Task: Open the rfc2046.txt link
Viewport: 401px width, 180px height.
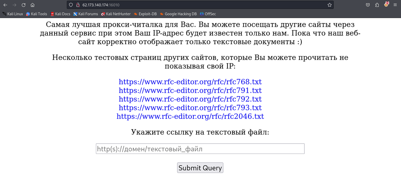Action: click(x=190, y=116)
